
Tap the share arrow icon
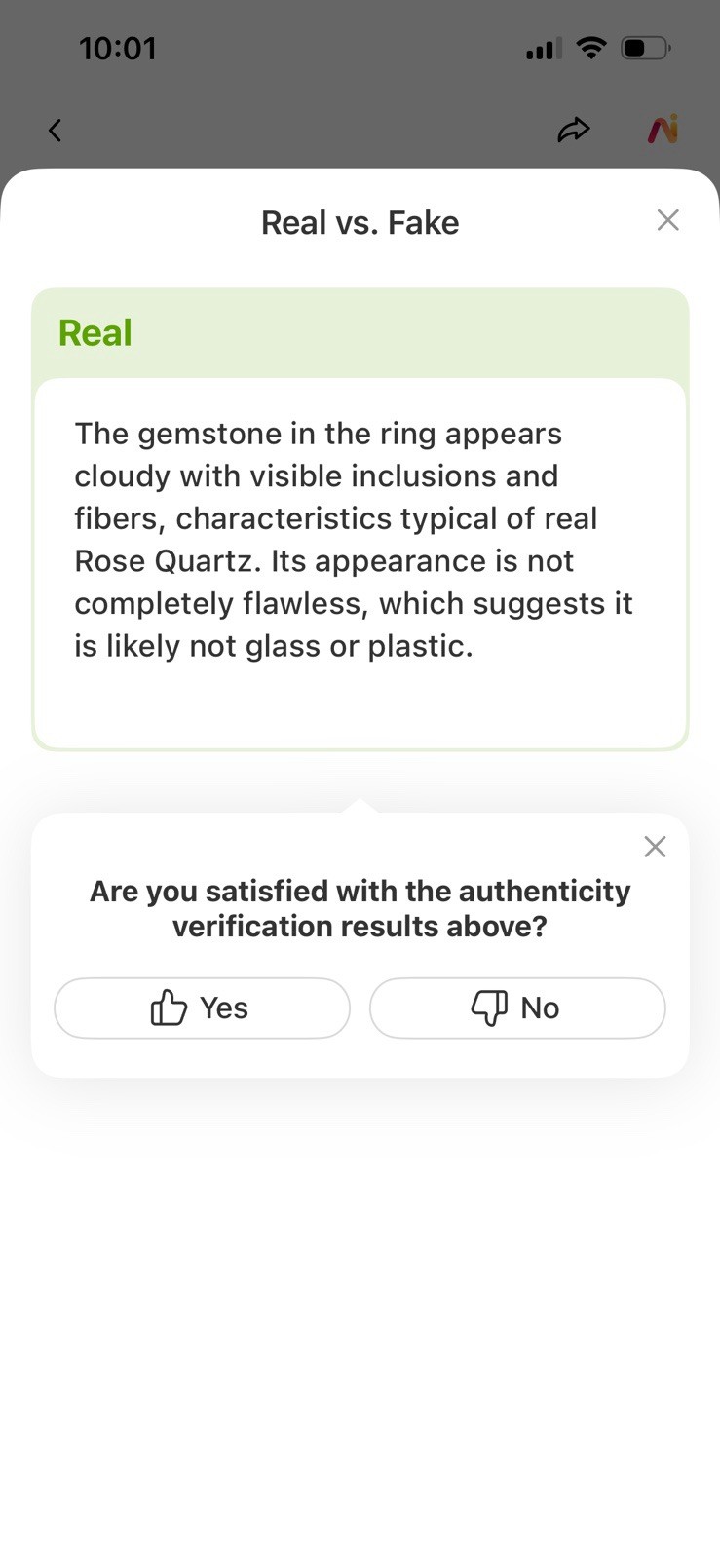pos(574,130)
